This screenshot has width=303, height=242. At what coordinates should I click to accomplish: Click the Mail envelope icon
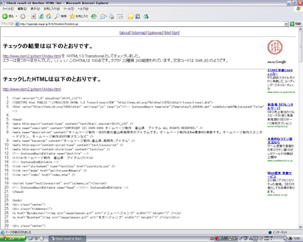[103, 16]
